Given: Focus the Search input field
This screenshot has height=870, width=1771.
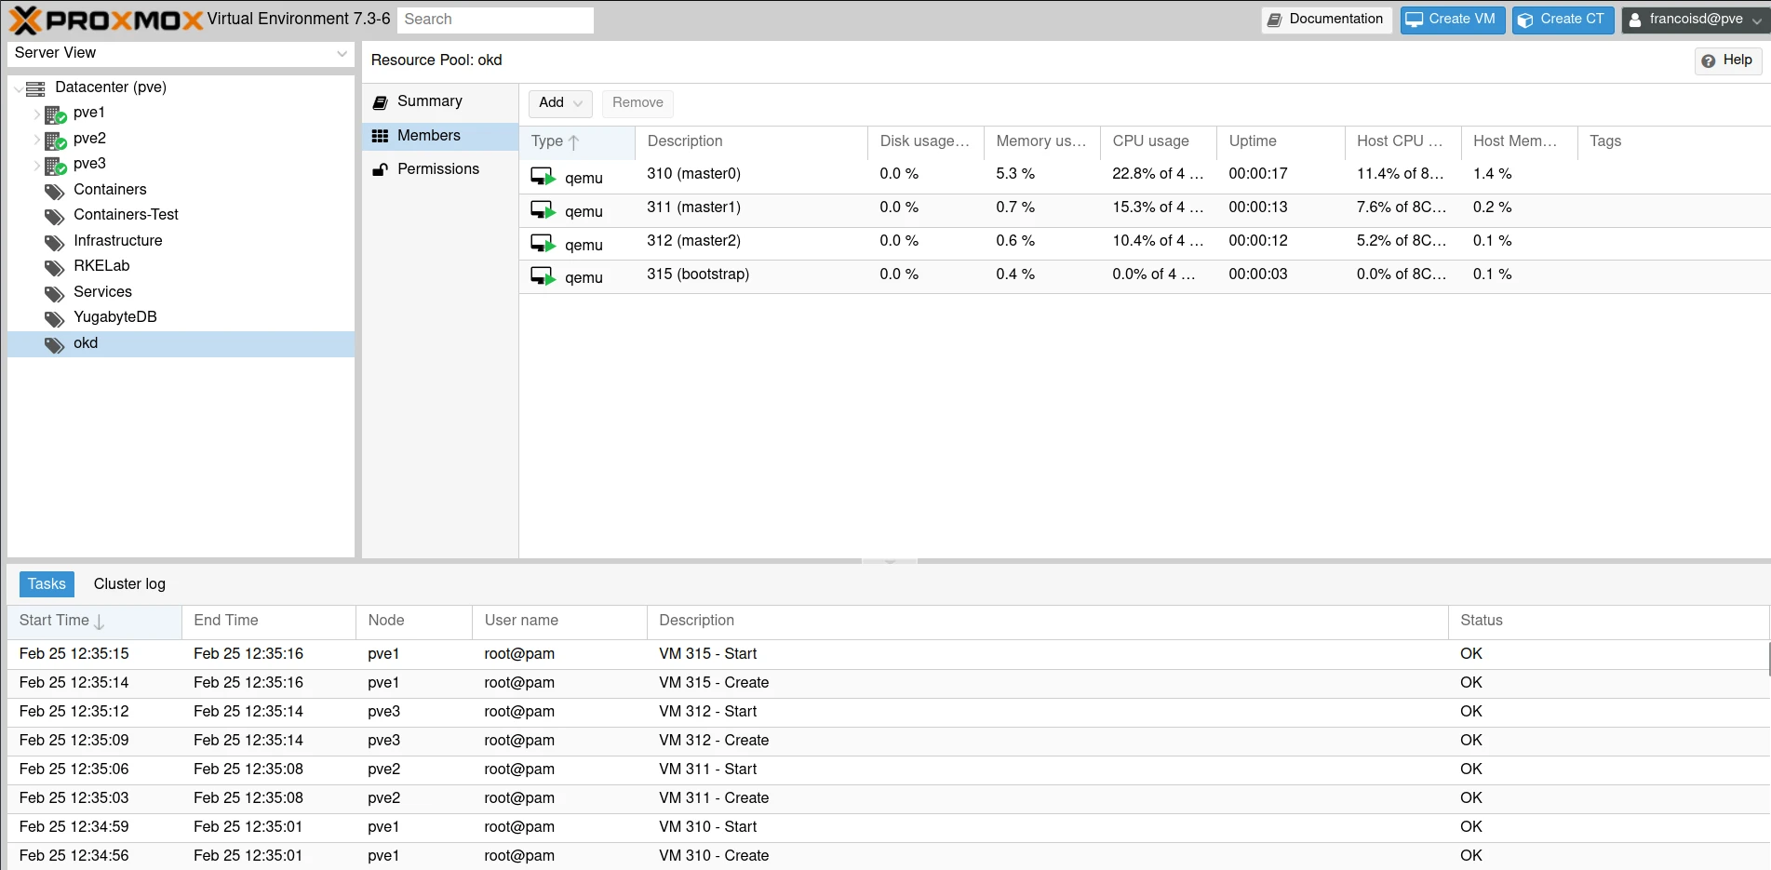Looking at the screenshot, I should [495, 20].
